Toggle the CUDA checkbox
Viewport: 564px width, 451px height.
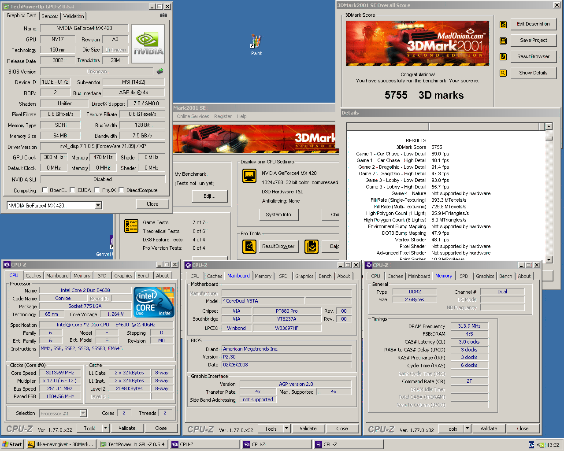pyautogui.click(x=72, y=190)
